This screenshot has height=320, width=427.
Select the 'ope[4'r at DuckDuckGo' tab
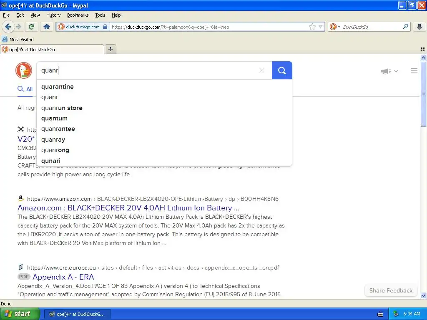(52, 49)
